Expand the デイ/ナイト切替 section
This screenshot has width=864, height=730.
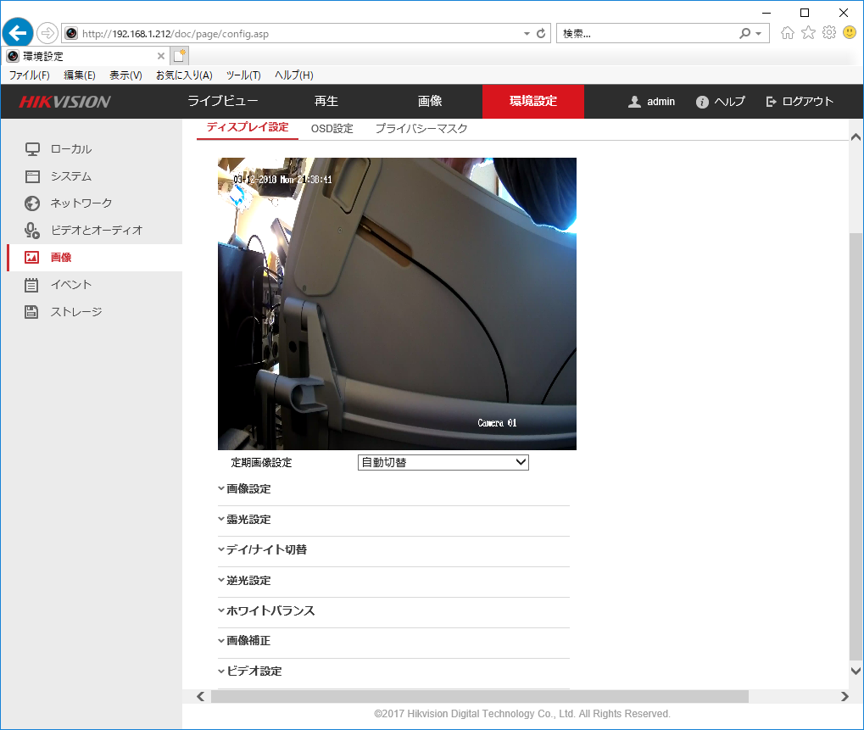(262, 550)
